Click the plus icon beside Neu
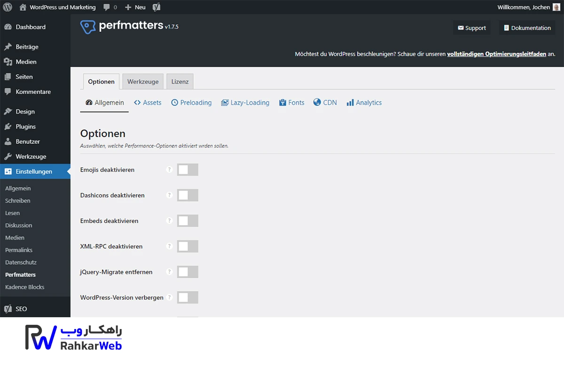 tap(128, 8)
